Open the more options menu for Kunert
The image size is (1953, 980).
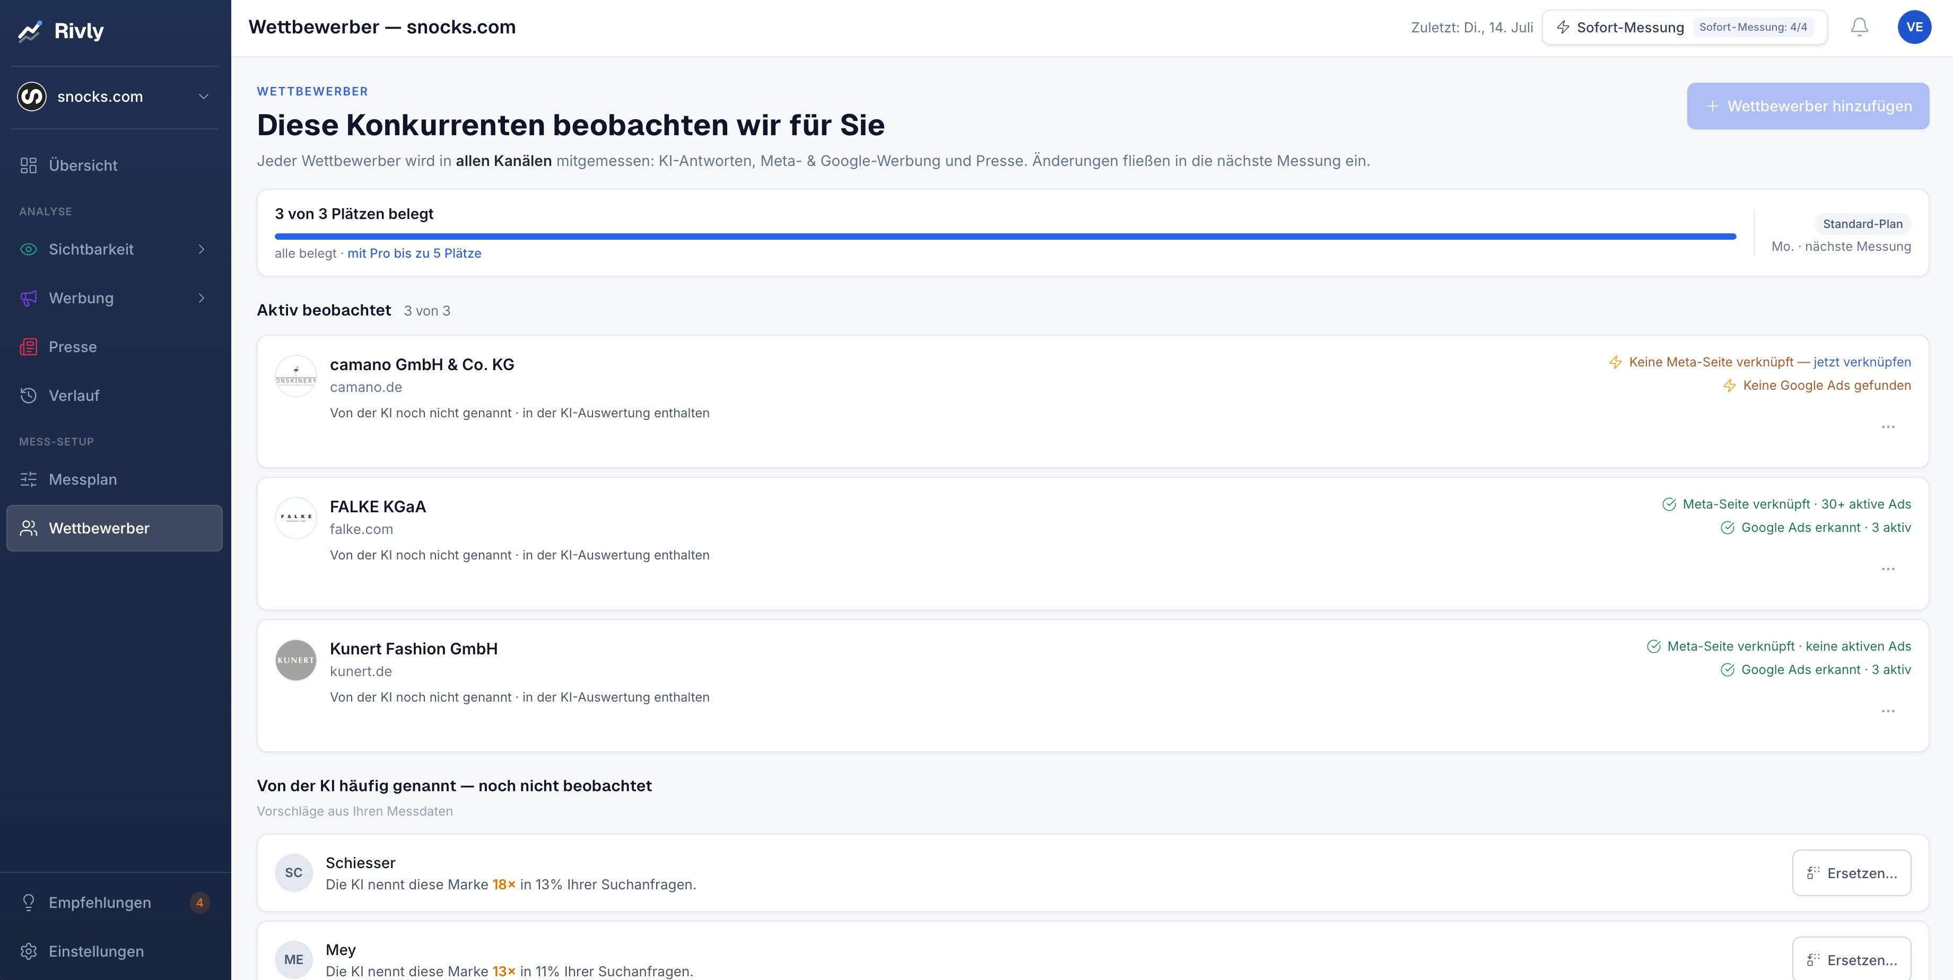[1888, 711]
